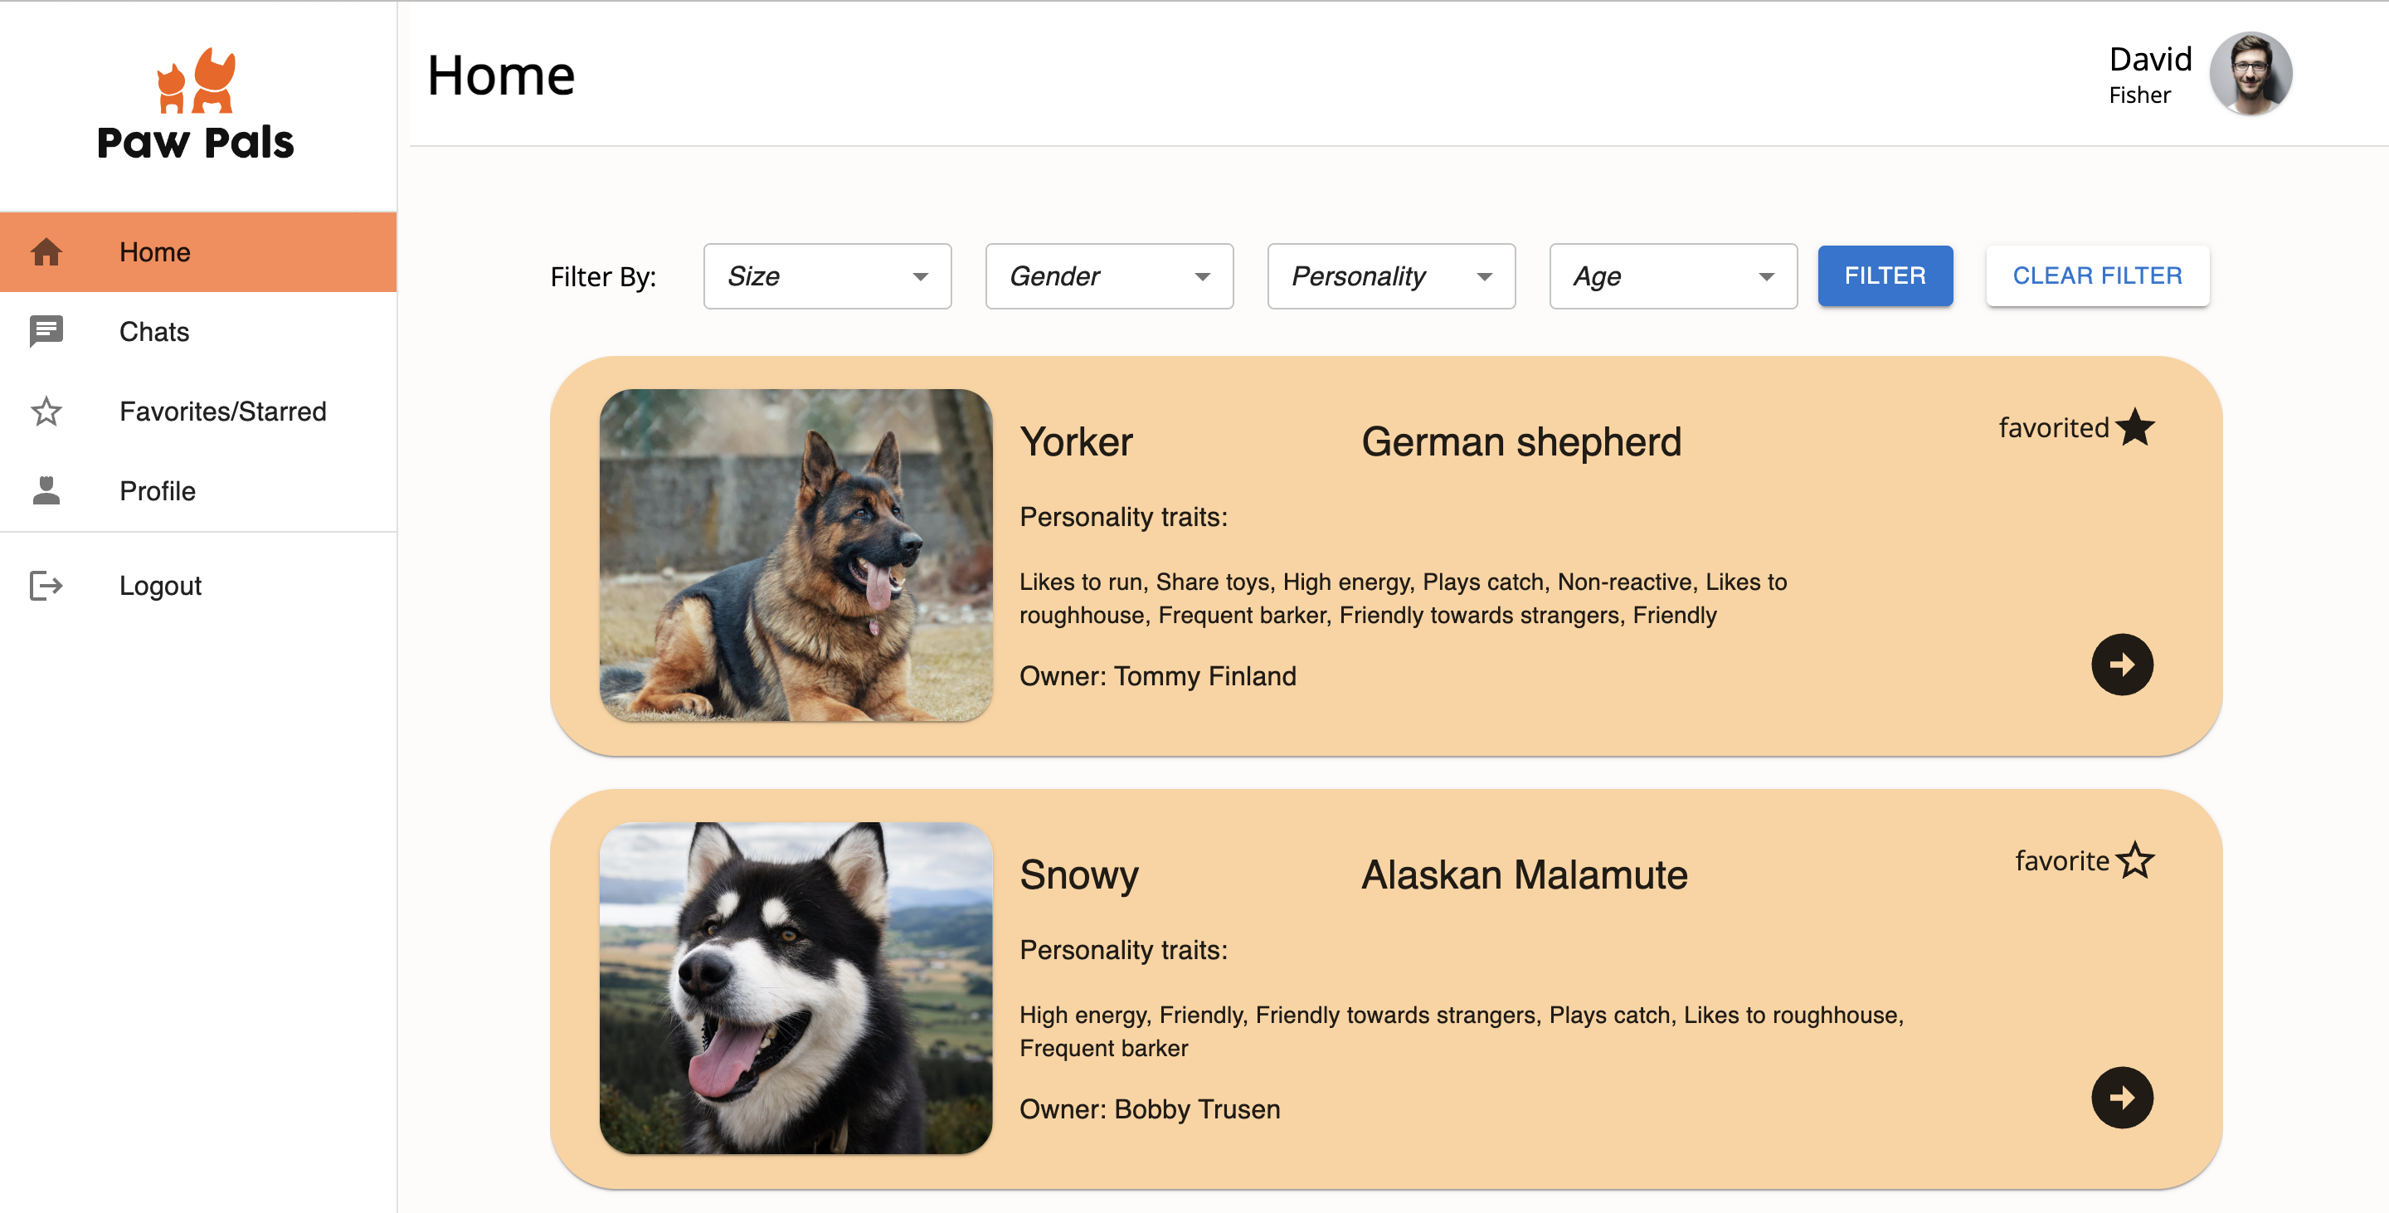Unfavorite Yorker using the filled star
Screen dimensions: 2389x1213
tap(2136, 427)
